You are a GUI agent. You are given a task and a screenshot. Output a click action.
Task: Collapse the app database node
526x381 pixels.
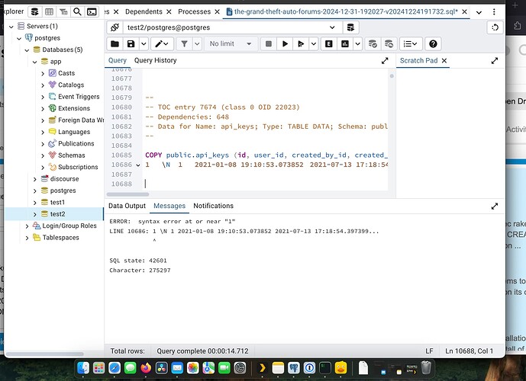pos(35,62)
